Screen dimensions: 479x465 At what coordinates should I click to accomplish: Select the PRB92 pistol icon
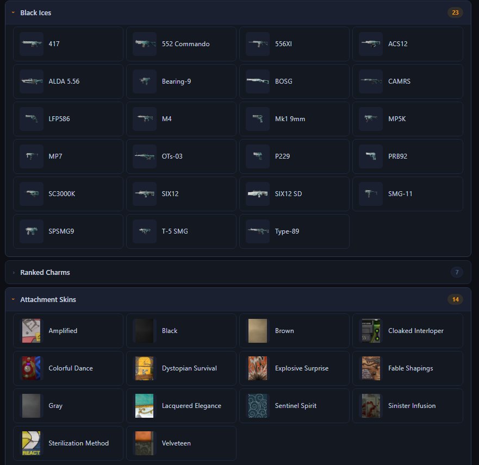371,156
